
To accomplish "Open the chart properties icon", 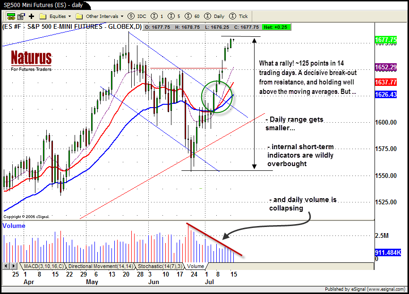I will [x=21, y=16].
